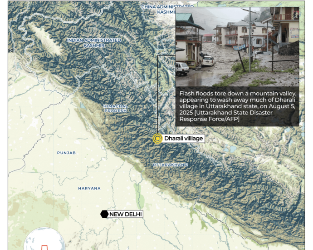Click the 'CHINA ADMINISTRATED KASHMIR' label
The height and width of the screenshot is (250, 313).
click(167, 10)
